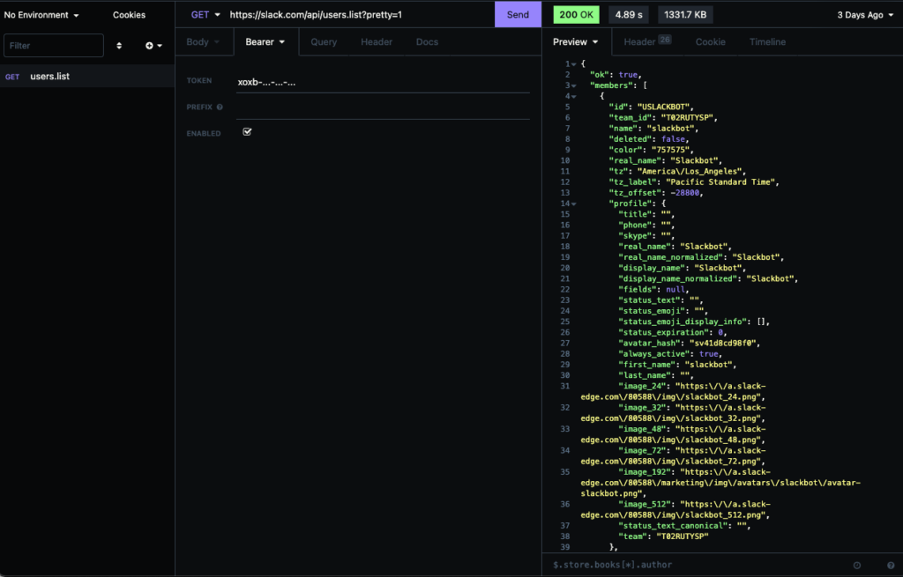Click the "image_512" URL line

click(676, 510)
